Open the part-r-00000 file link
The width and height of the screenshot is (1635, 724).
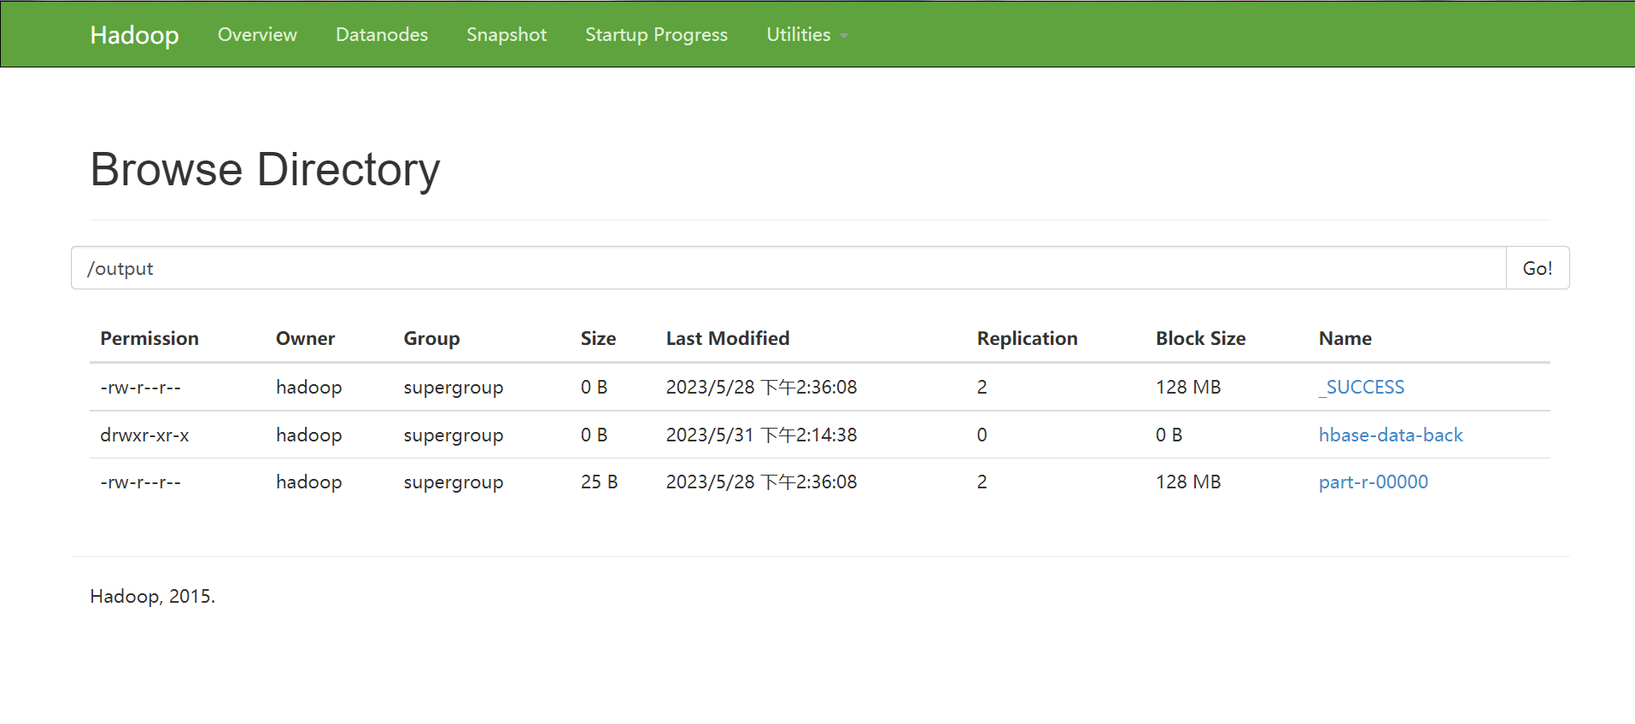(1374, 482)
